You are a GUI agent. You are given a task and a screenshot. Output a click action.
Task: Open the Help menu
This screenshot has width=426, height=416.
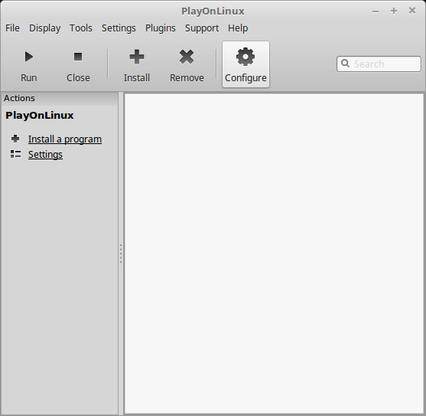238,28
